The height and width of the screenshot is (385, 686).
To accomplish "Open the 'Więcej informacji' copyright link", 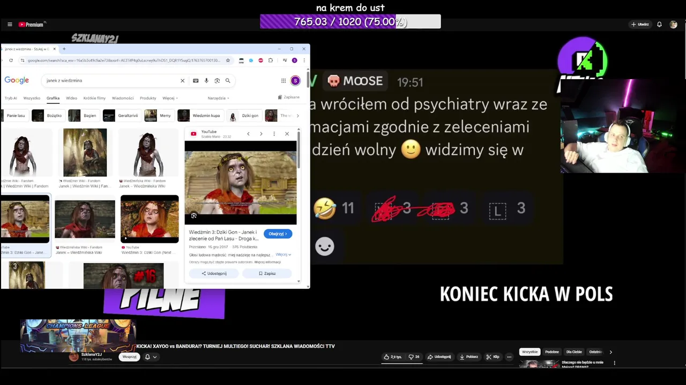I will coord(267,262).
